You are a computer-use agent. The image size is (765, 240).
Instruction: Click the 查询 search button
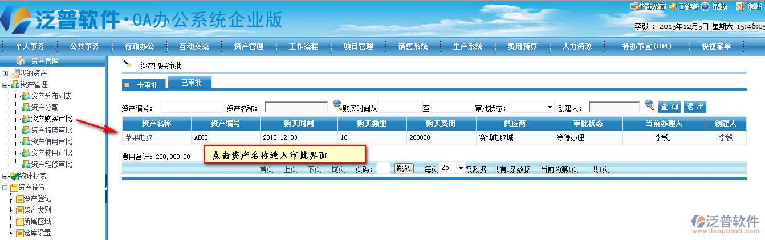[670, 107]
